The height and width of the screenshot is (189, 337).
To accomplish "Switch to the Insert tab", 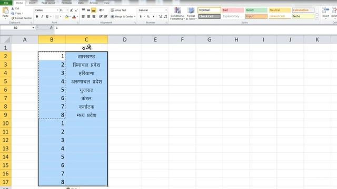I will (x=32, y=3).
